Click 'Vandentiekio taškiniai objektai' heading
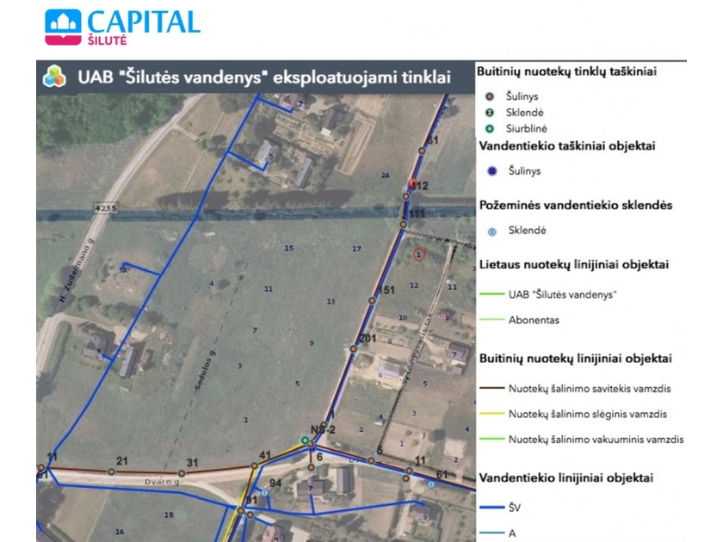Image resolution: width=723 pixels, height=542 pixels. tap(567, 146)
